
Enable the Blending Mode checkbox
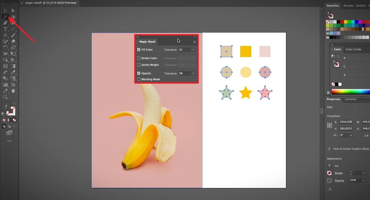coord(139,79)
